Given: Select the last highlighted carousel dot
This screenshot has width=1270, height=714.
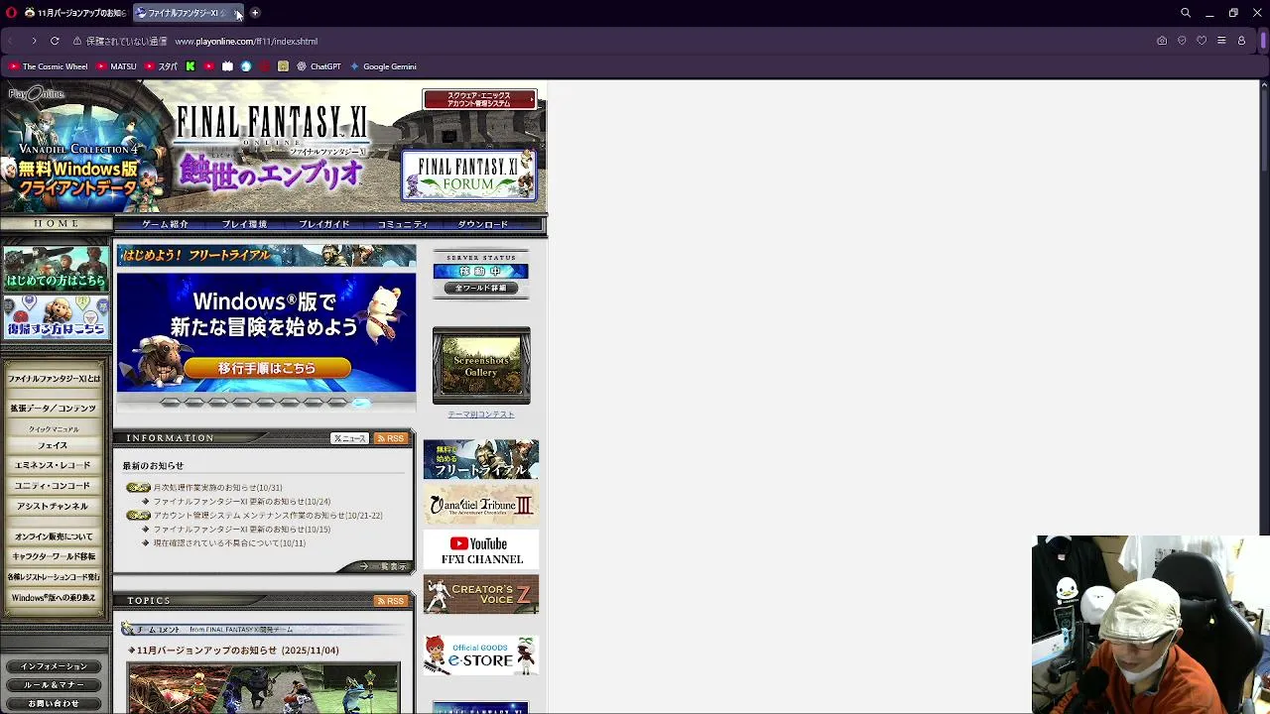Looking at the screenshot, I should [x=361, y=403].
